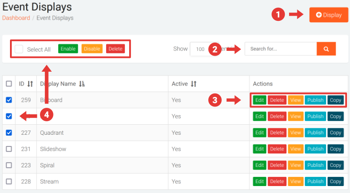Copy the Spiral display

(x=335, y=165)
